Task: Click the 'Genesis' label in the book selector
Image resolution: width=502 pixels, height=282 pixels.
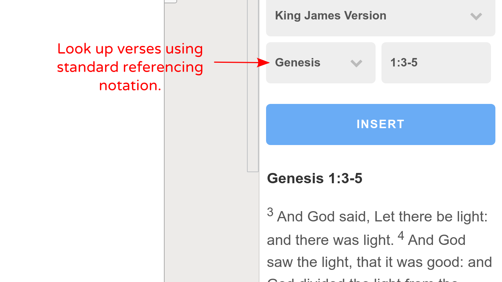Action: 298,63
